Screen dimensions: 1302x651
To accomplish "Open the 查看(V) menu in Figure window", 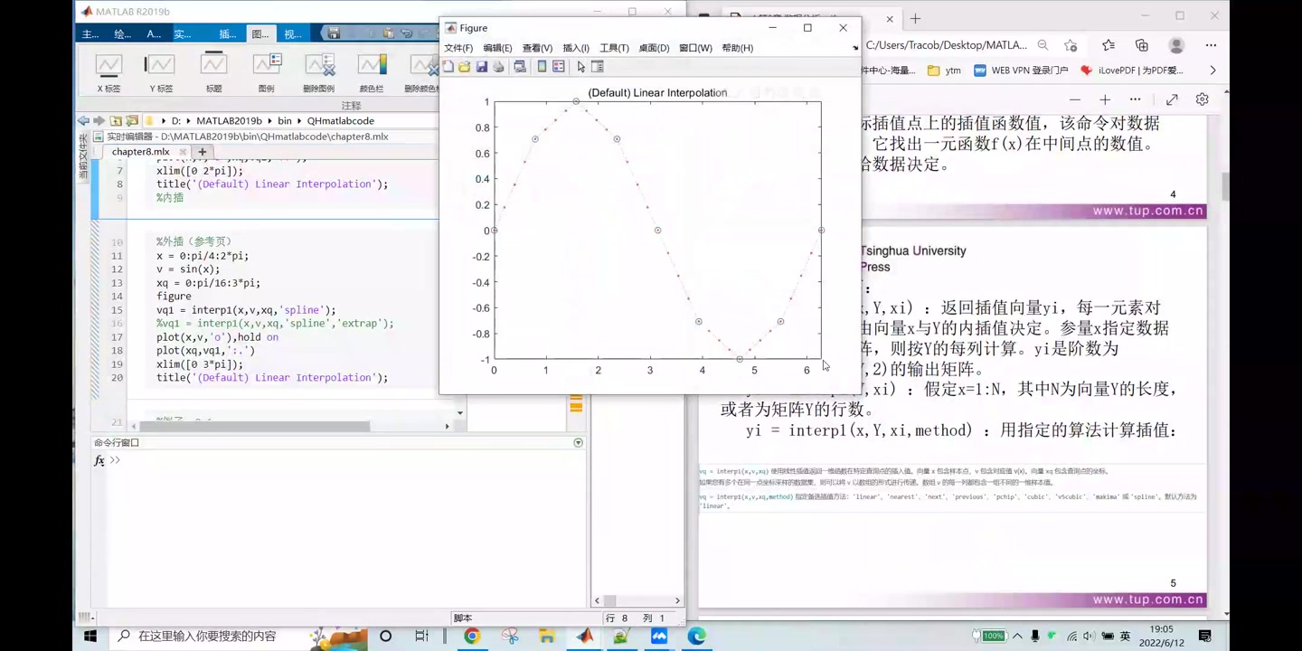I will [x=537, y=48].
